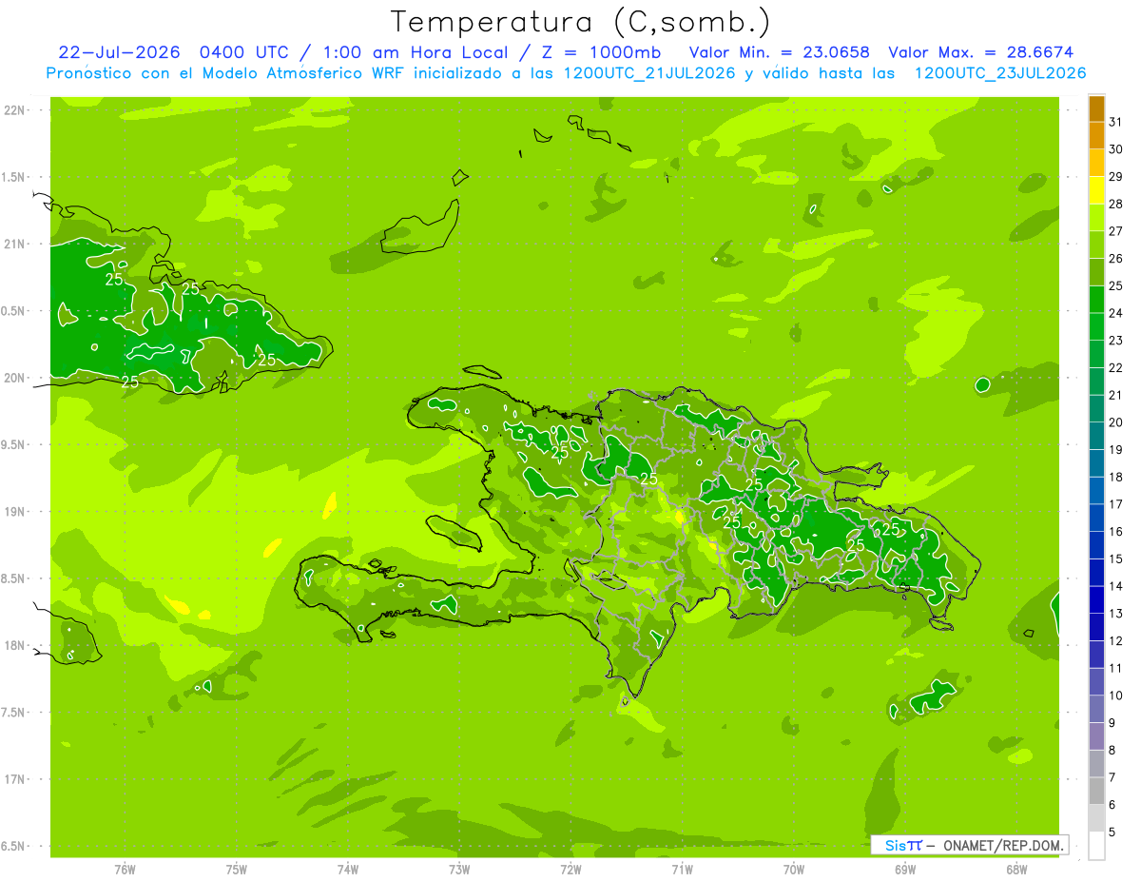The width and height of the screenshot is (1141, 882).
Task: Click the WRF model forecast description line
Action: [567, 73]
